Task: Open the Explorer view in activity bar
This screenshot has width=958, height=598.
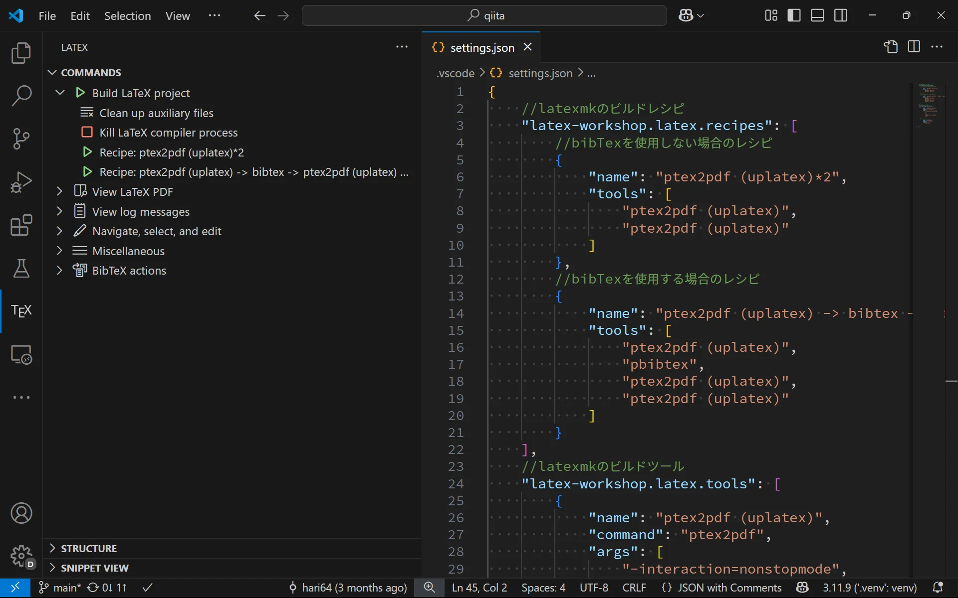Action: click(x=21, y=53)
